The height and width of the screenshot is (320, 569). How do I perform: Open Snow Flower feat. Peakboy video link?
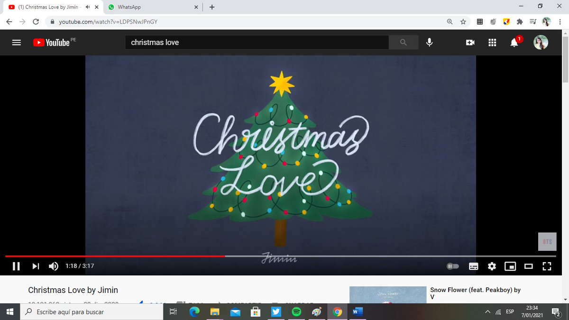click(475, 293)
